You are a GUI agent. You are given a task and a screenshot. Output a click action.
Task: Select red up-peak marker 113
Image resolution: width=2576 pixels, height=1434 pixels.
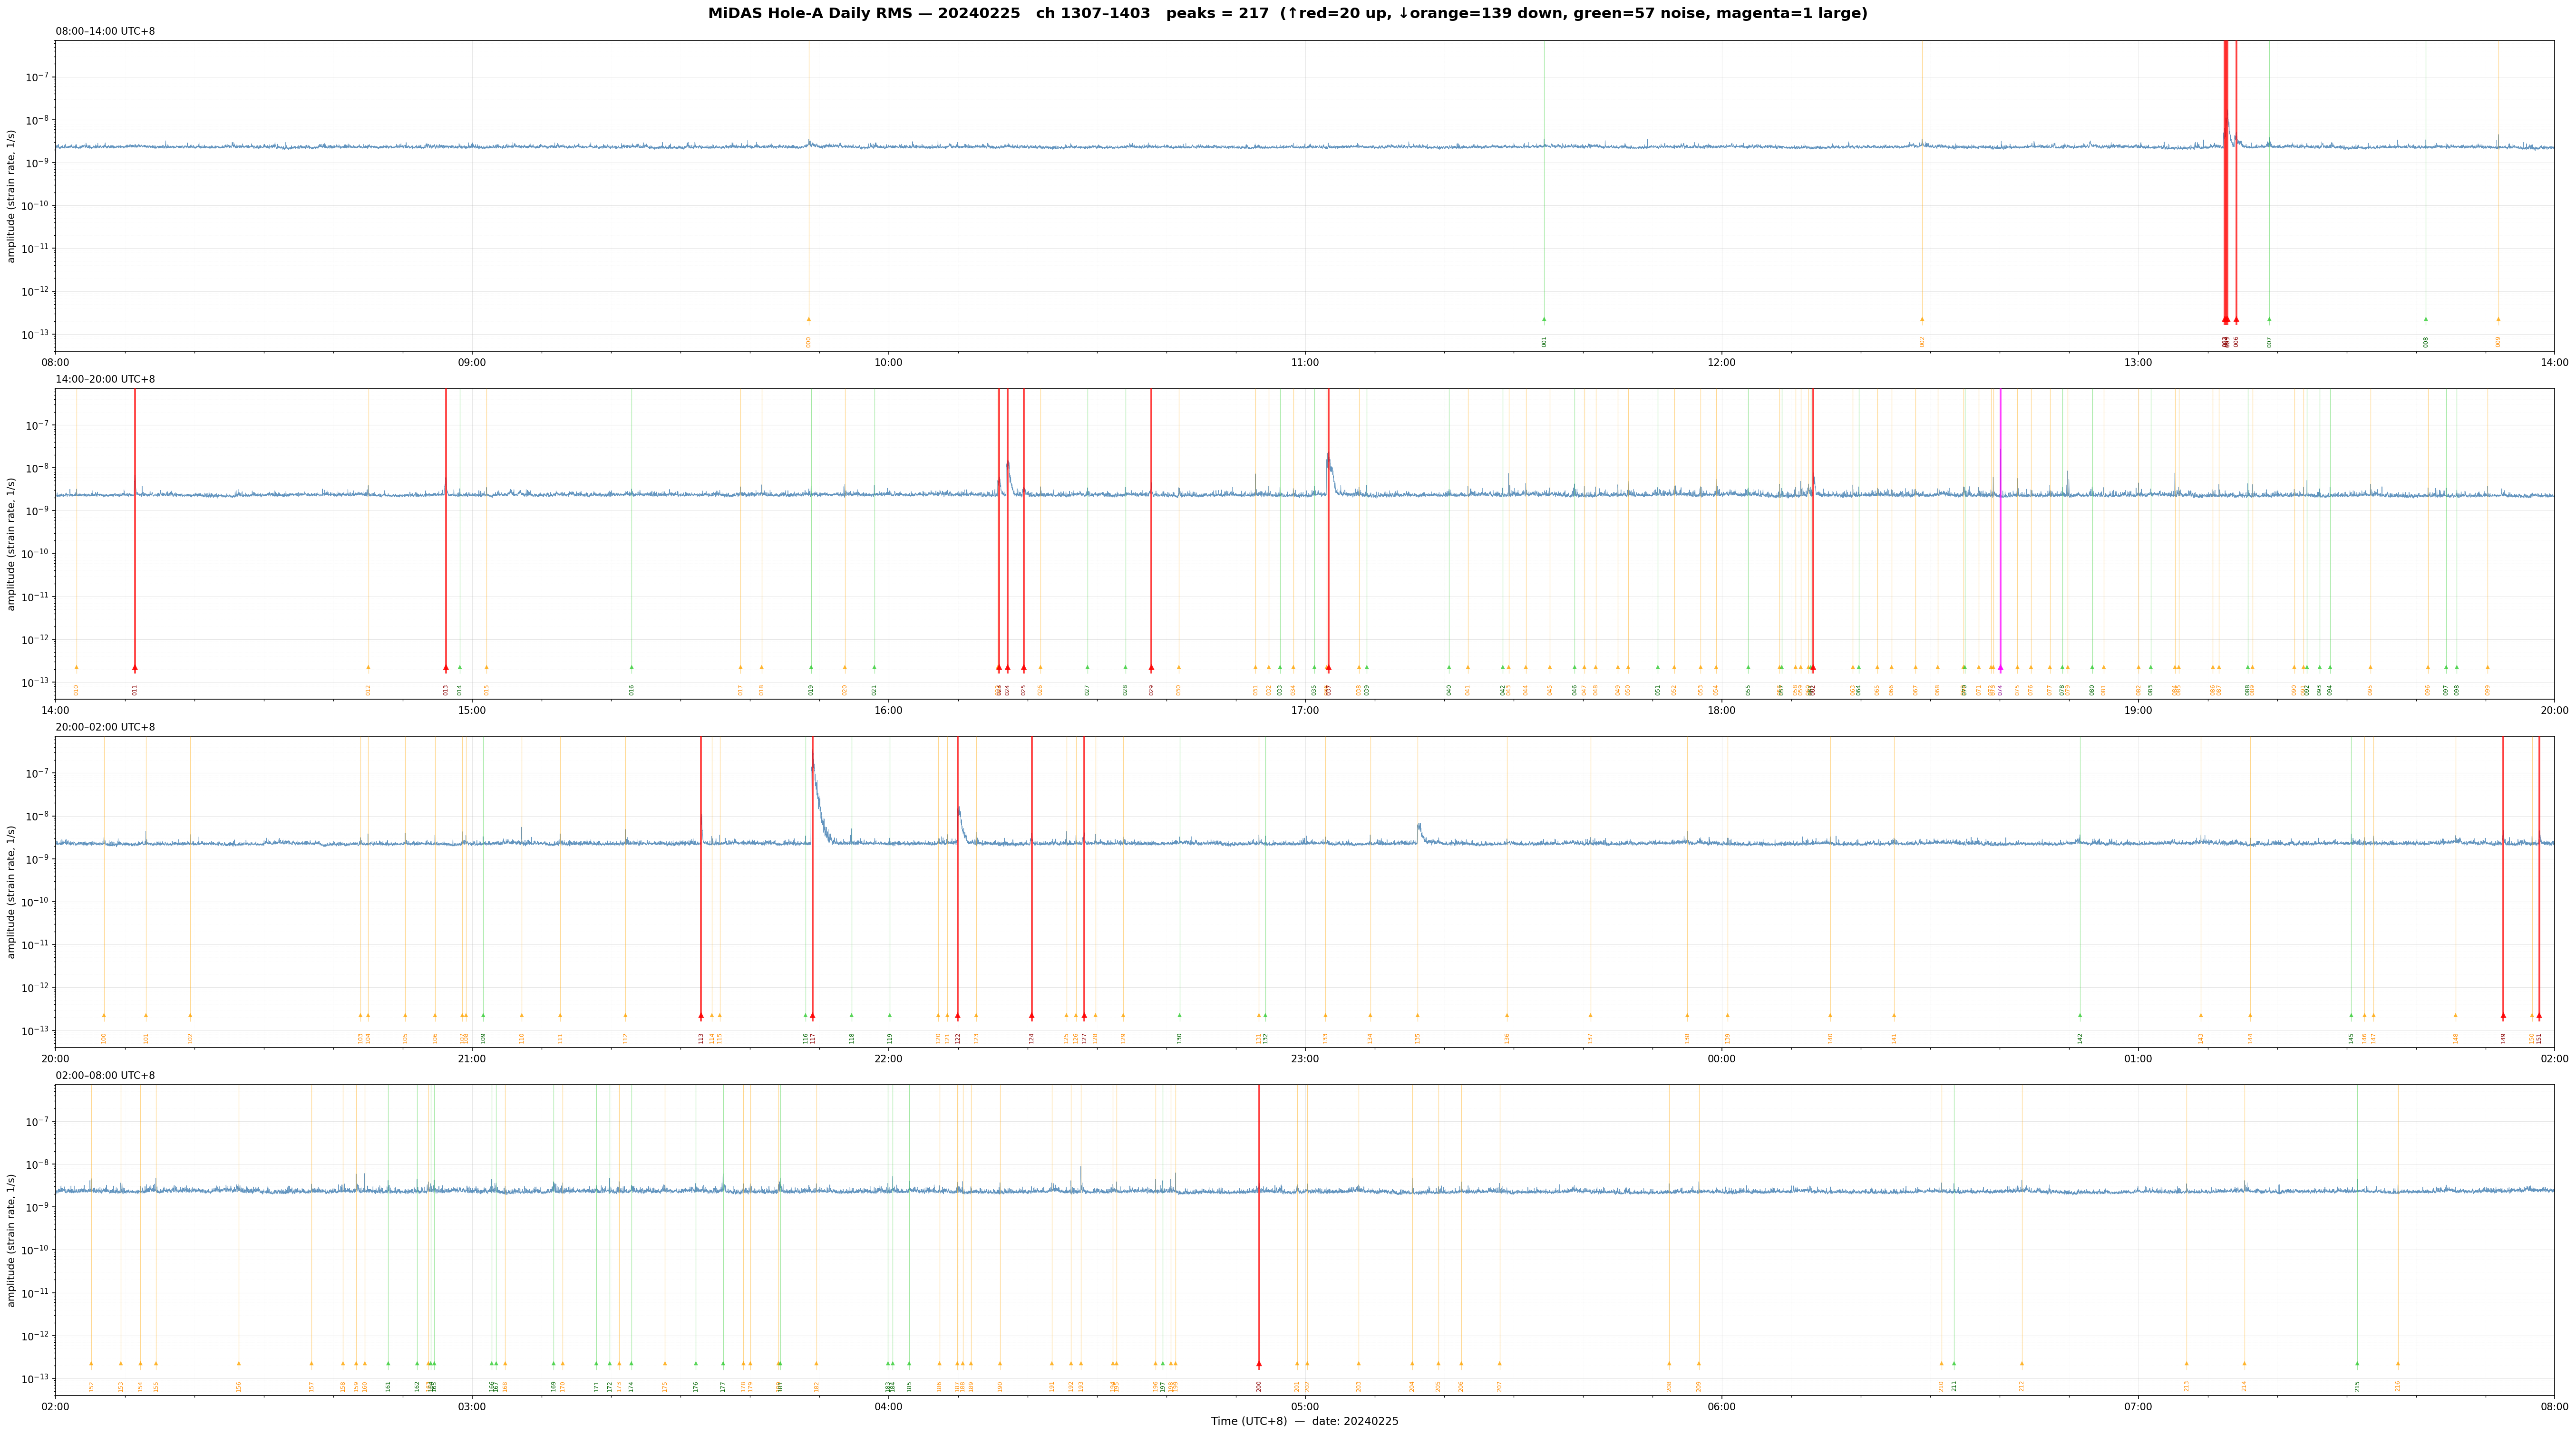click(701, 1015)
